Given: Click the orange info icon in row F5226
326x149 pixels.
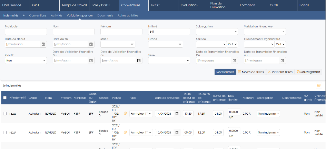Looking at the screenshot, I should point(125,113).
